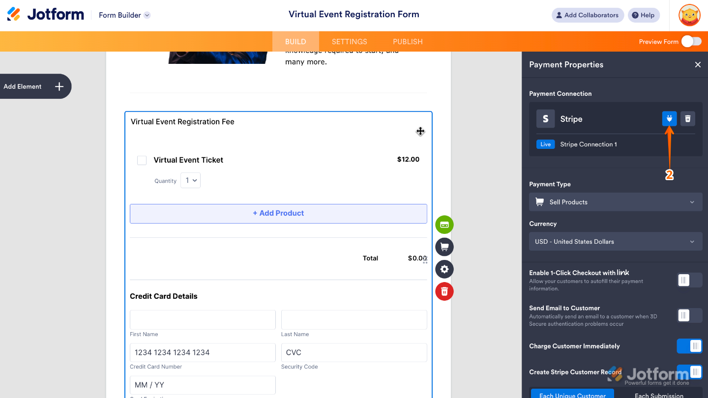708x398 pixels.
Task: Toggle the Preview Form switch
Action: click(x=691, y=42)
